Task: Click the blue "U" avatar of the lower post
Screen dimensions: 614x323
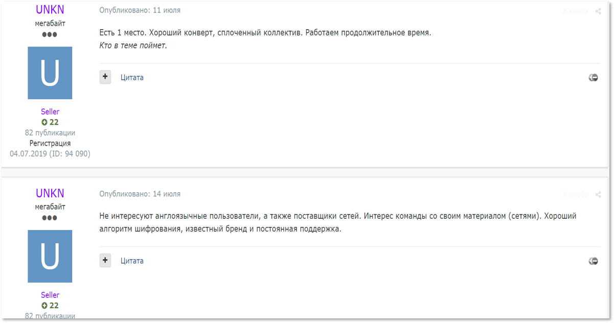Action: pos(50,257)
